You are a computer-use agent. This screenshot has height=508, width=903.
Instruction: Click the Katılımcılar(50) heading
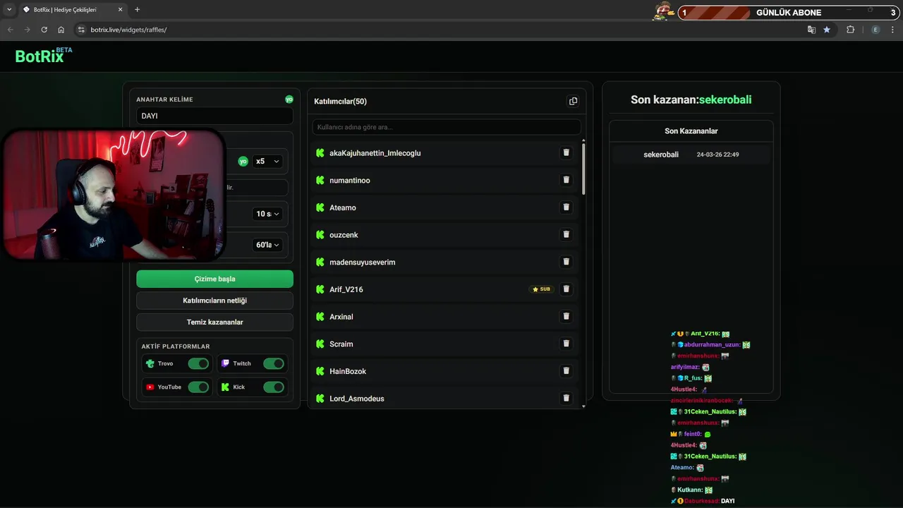[340, 101]
